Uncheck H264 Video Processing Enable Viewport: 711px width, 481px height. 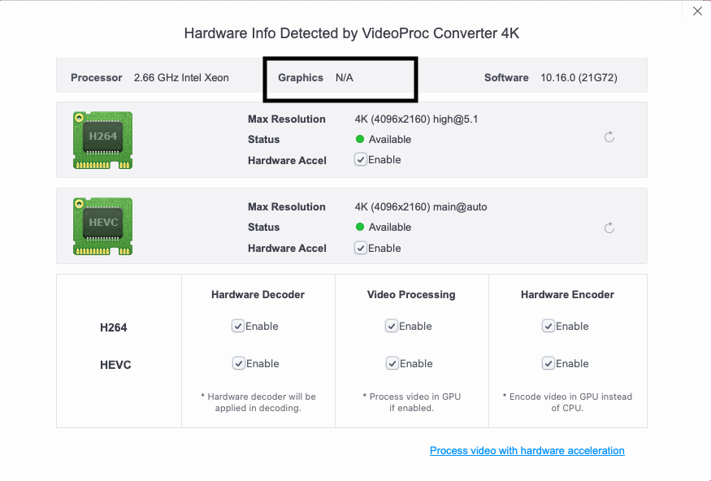coord(392,326)
